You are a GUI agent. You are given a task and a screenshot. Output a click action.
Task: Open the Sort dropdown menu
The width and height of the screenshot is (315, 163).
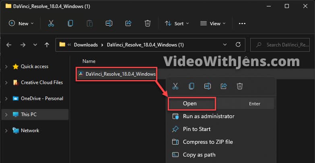pos(177,23)
